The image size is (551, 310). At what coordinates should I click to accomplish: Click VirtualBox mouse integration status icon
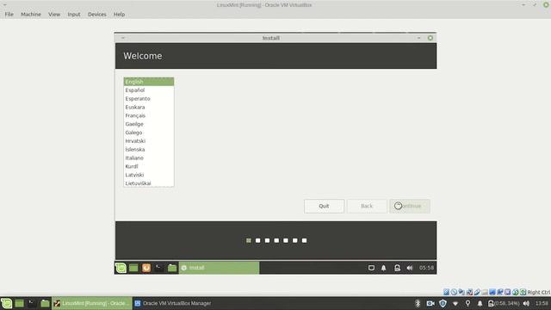click(x=515, y=292)
